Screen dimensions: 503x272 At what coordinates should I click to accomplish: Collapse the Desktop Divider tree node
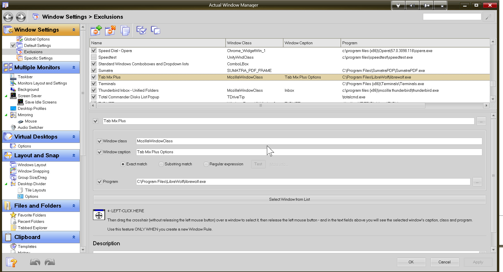pos(6,184)
